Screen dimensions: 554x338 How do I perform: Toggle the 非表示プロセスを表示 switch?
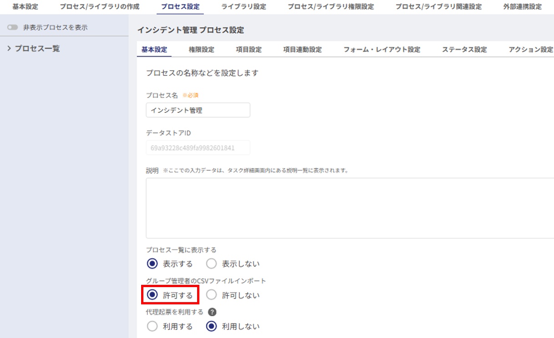point(12,27)
